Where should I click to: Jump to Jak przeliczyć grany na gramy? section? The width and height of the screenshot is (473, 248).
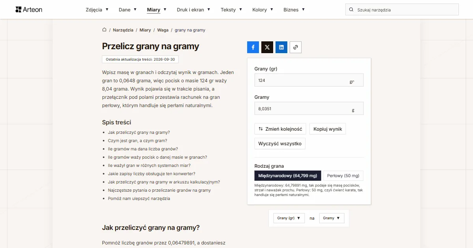pyautogui.click(x=139, y=132)
